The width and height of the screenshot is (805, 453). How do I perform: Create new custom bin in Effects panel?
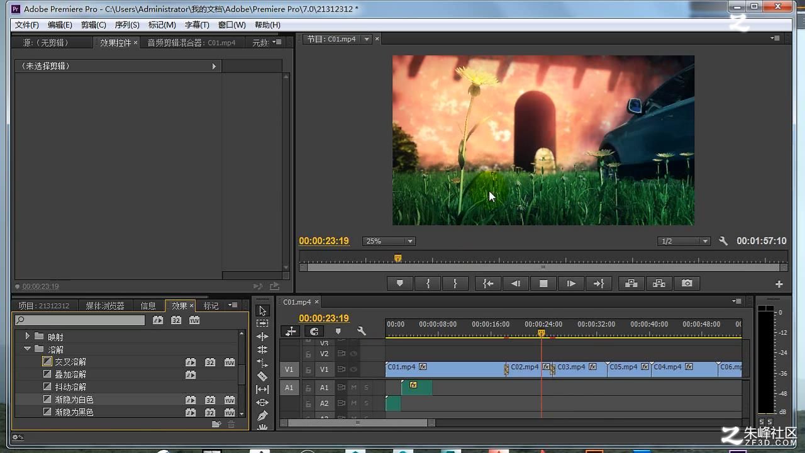click(216, 424)
